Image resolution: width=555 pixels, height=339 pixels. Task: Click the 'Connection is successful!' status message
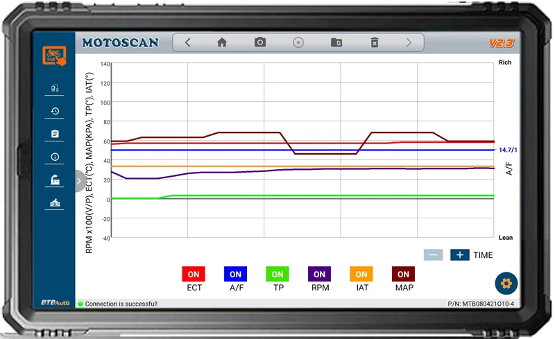121,304
